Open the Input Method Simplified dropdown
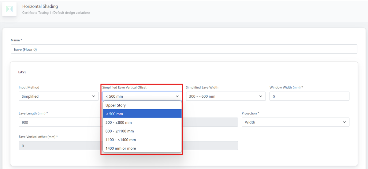Image resolution: width=368 pixels, height=169 pixels. coord(58,96)
